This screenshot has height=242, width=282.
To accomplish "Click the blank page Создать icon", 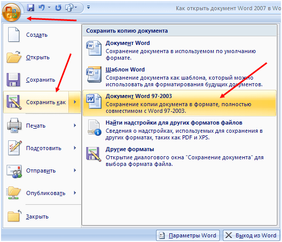I will 14,35.
